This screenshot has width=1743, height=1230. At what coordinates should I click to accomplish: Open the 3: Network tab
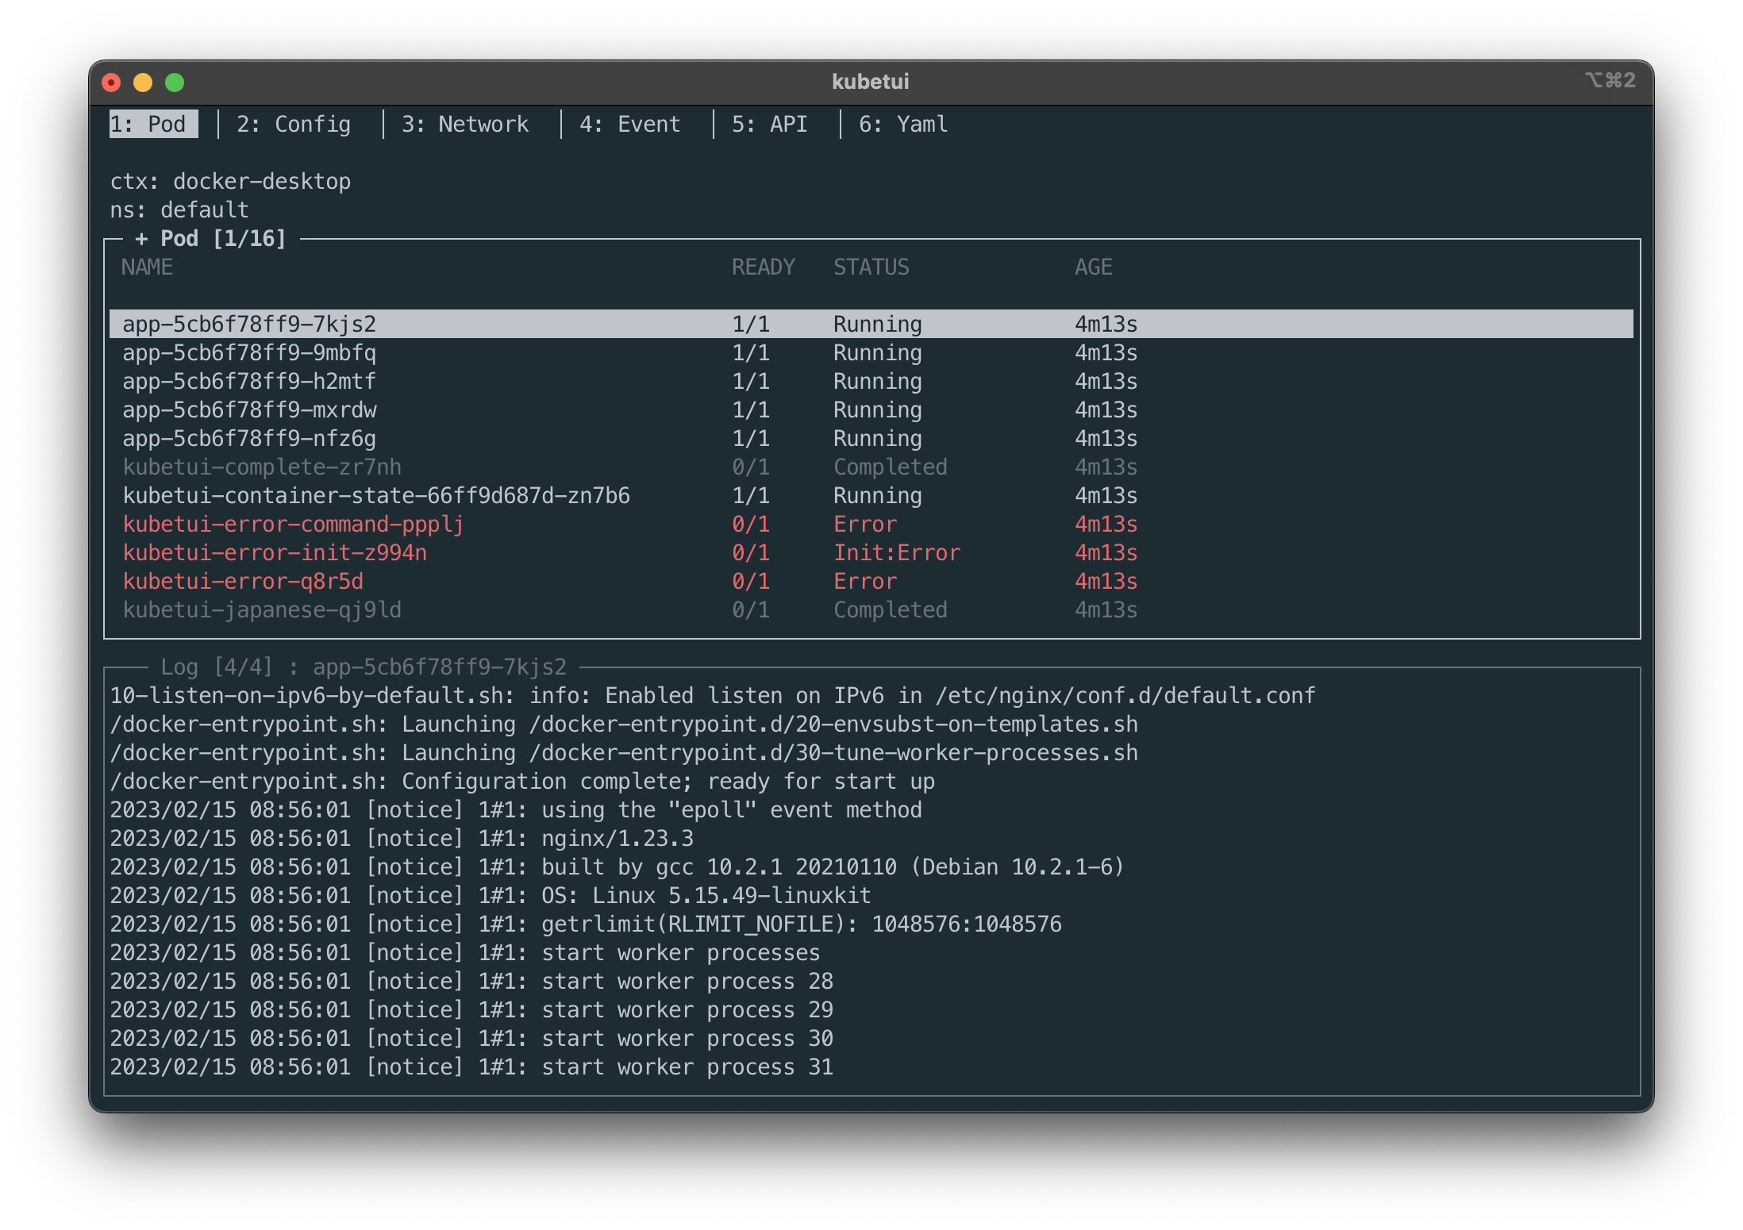coord(464,125)
